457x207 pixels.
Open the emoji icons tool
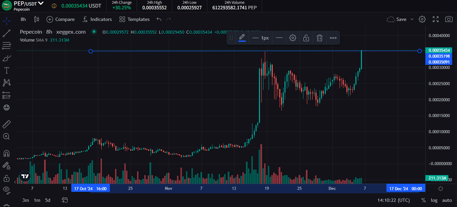coord(6,107)
